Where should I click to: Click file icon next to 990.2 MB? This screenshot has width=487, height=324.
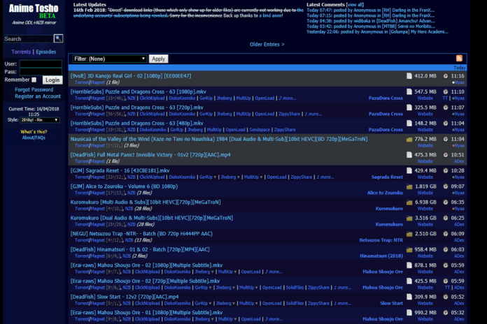pos(409,313)
